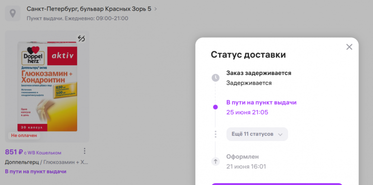Open product title 'Доппельгерц / Глюкозамин + Х...'

pyautogui.click(x=47, y=162)
